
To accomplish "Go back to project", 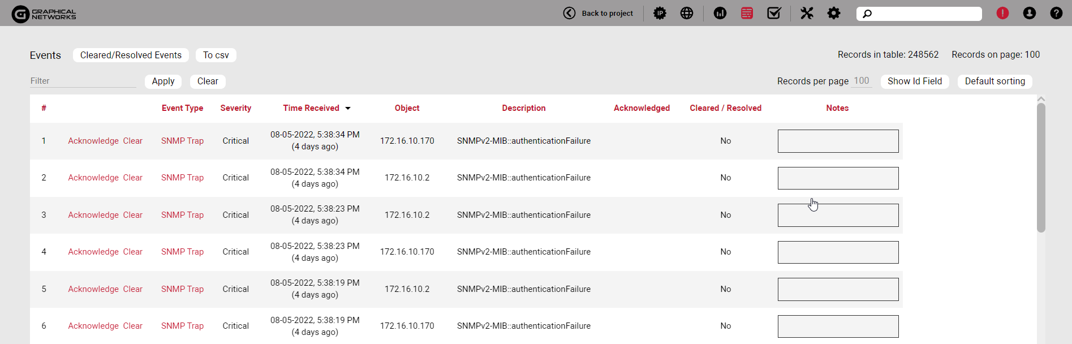I will pos(599,13).
